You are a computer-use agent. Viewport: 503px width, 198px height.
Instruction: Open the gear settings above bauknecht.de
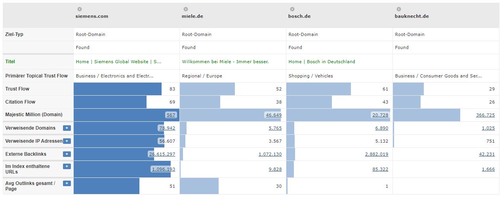pyautogui.click(x=399, y=9)
